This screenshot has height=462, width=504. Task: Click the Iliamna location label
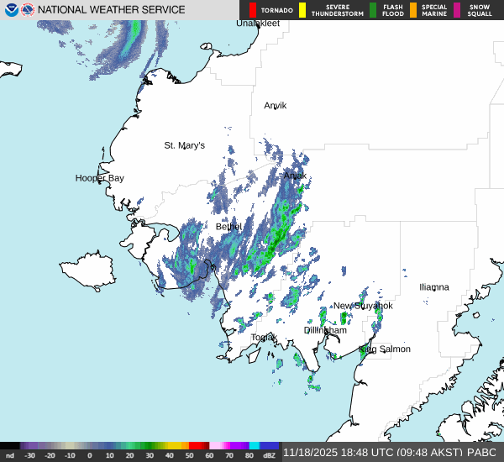(x=434, y=287)
